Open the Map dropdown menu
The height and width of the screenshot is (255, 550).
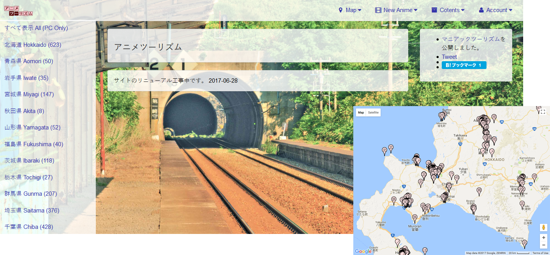[x=350, y=10]
